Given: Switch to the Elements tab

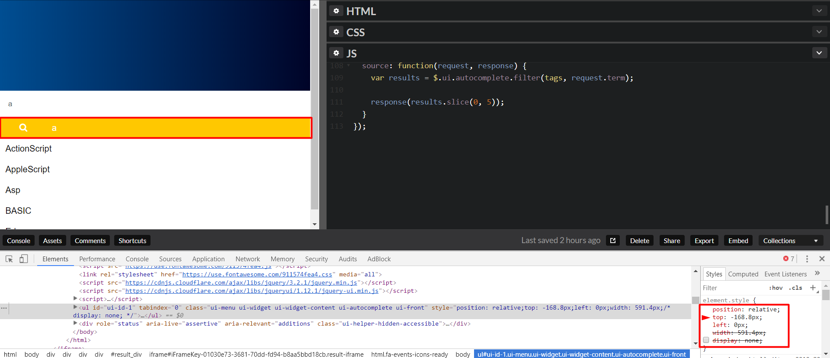Looking at the screenshot, I should 55,259.
